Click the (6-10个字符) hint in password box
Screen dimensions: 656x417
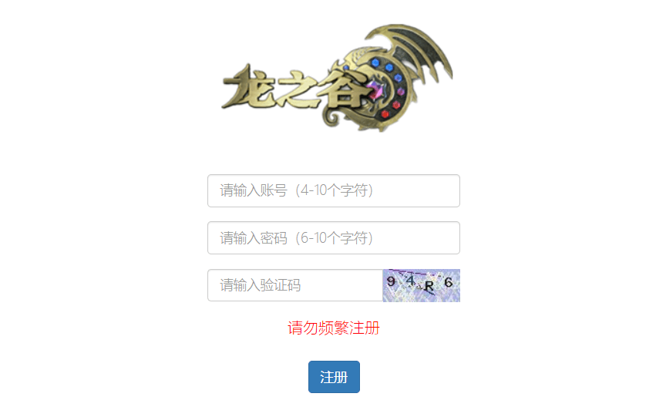[x=334, y=238]
